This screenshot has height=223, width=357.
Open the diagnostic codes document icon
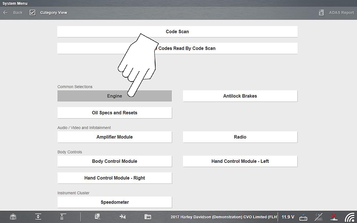(98, 217)
